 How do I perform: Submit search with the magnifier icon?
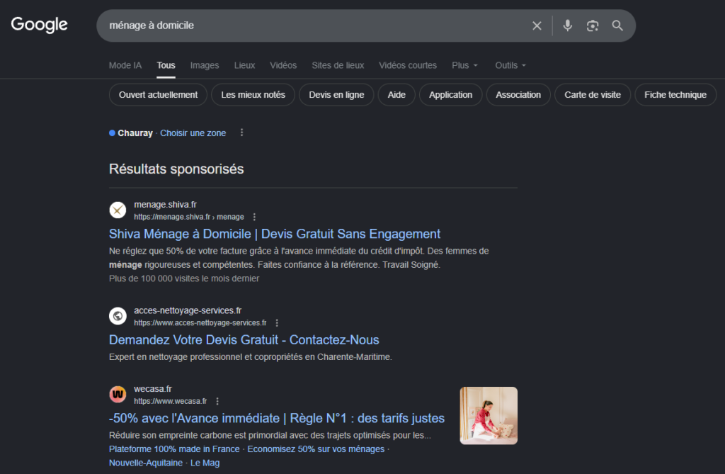point(617,26)
